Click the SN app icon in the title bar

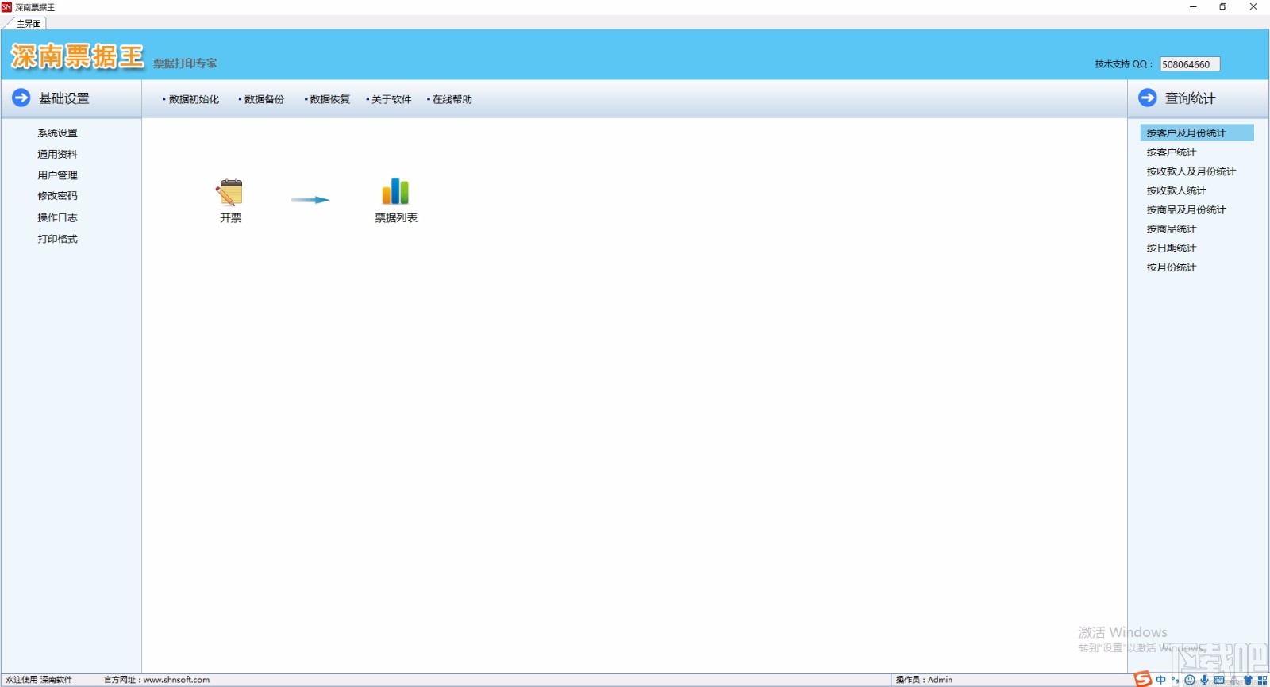pyautogui.click(x=6, y=7)
